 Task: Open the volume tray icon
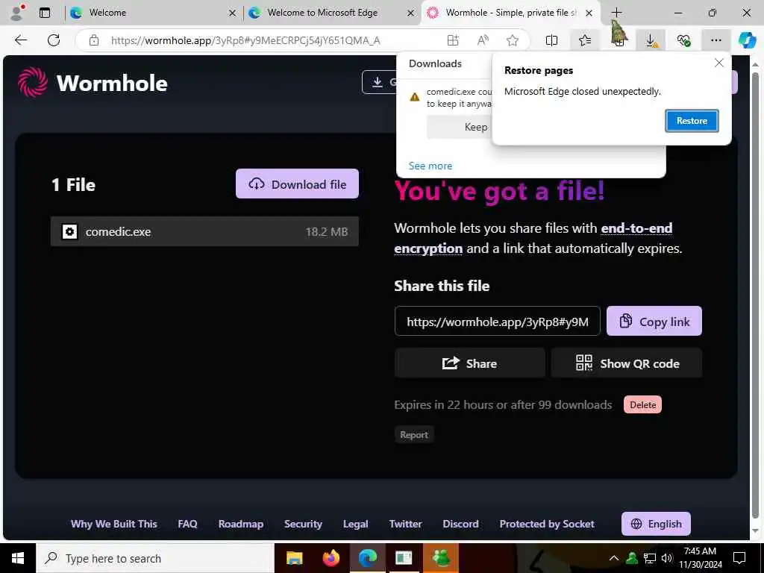tap(666, 558)
